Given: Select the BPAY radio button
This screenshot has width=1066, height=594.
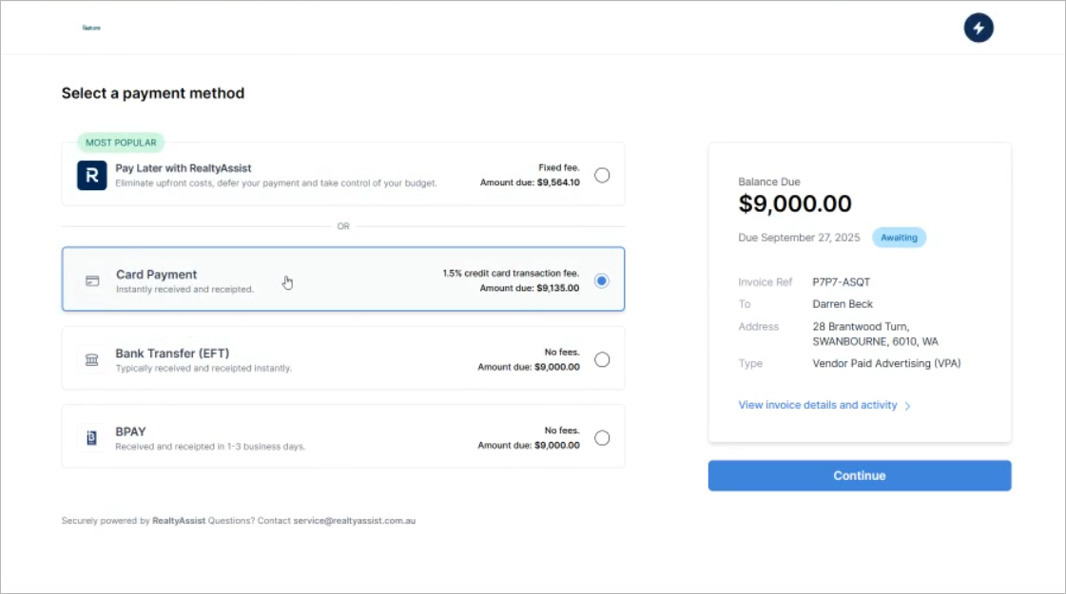Looking at the screenshot, I should coord(602,438).
